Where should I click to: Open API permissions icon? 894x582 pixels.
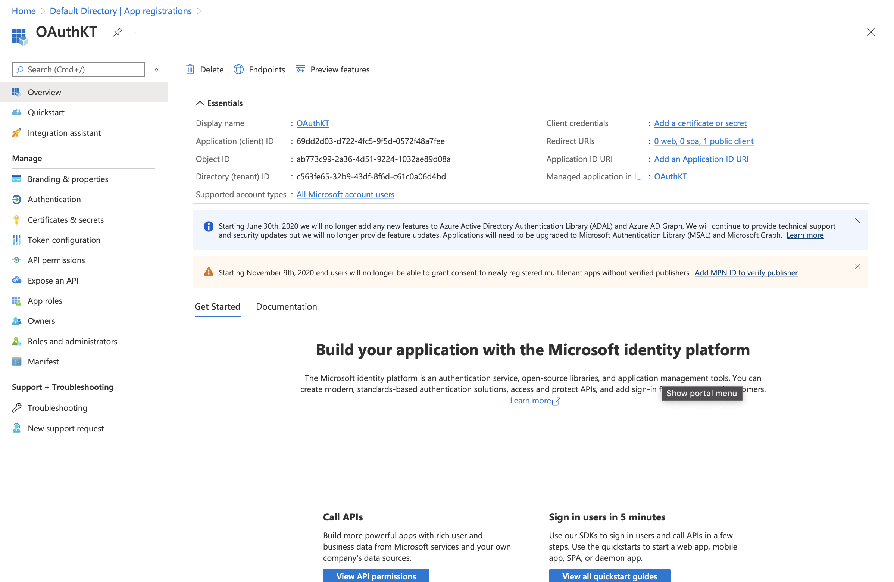click(x=16, y=260)
